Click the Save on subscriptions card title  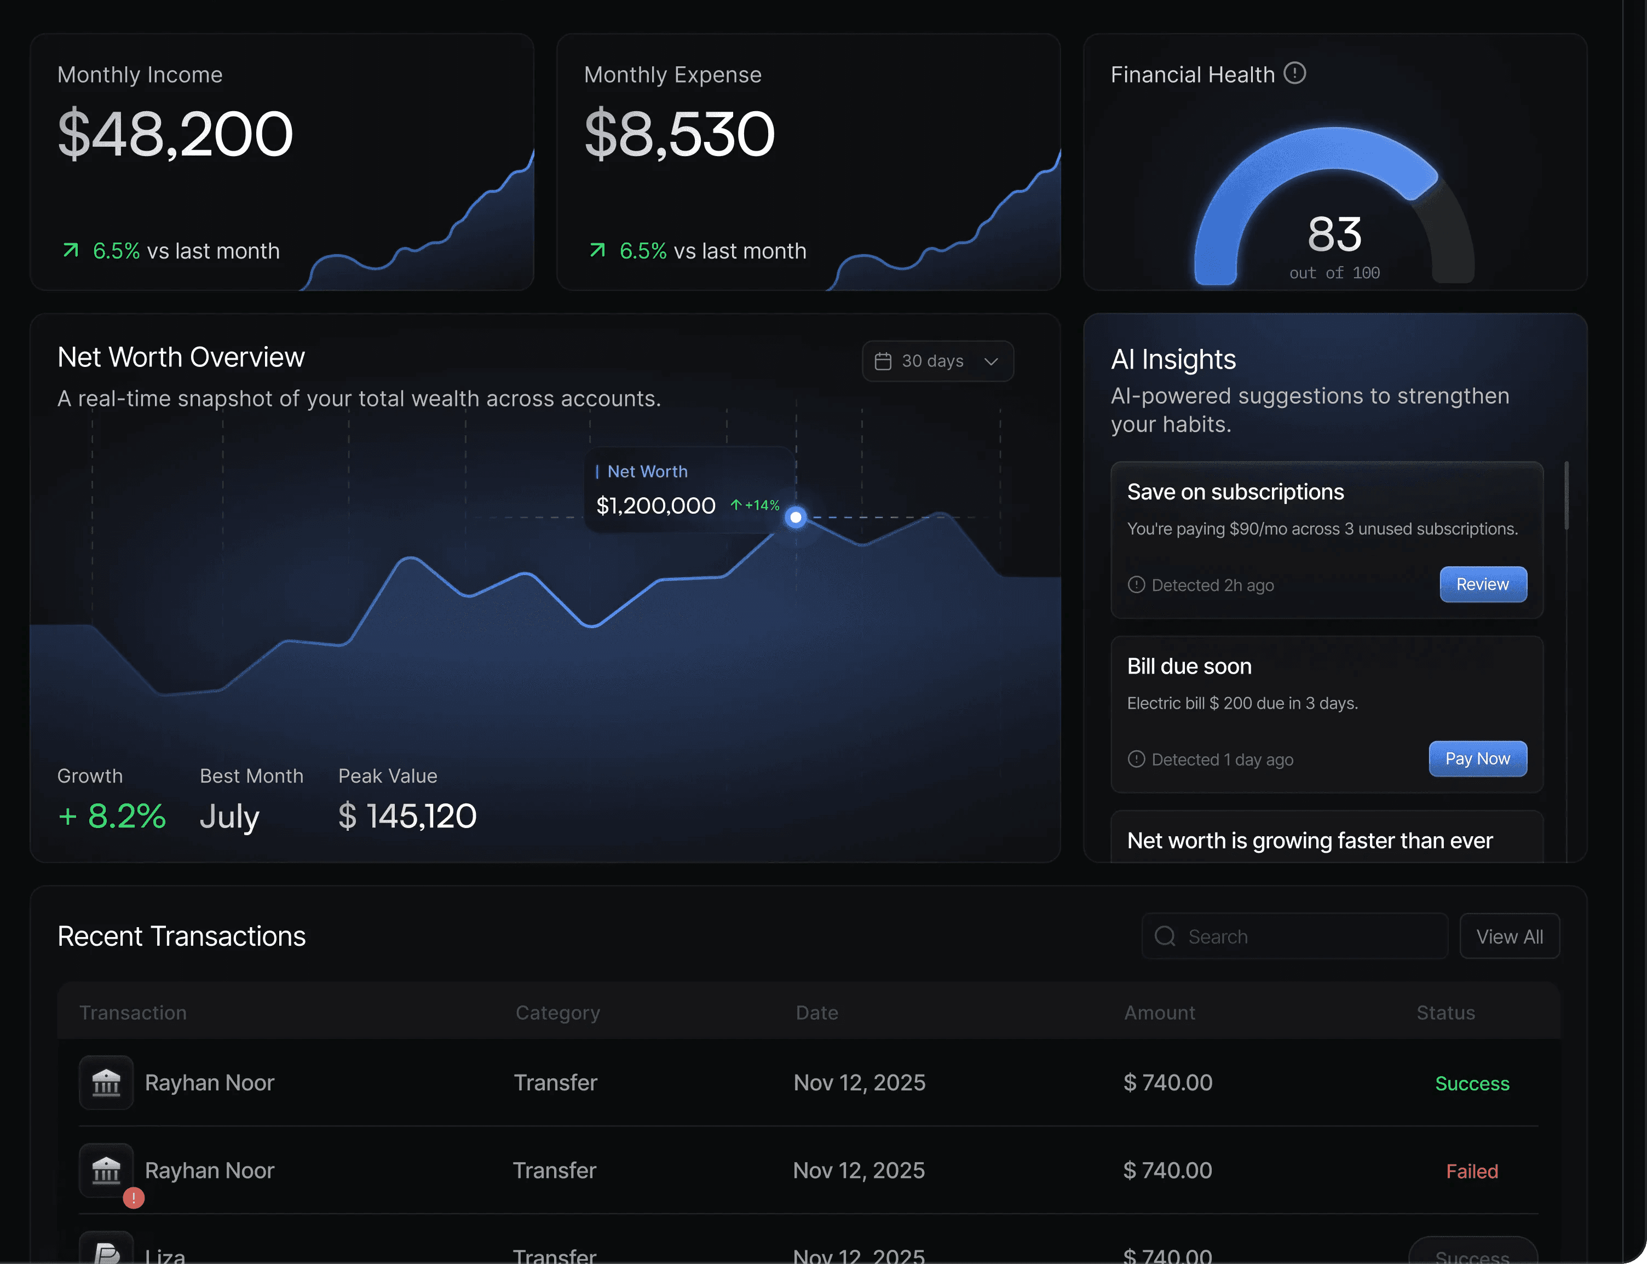[1235, 491]
